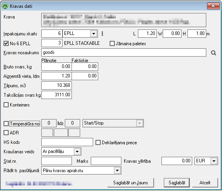
Task: Open the three-dot options next to EPLL
Action: pyautogui.click(x=103, y=33)
